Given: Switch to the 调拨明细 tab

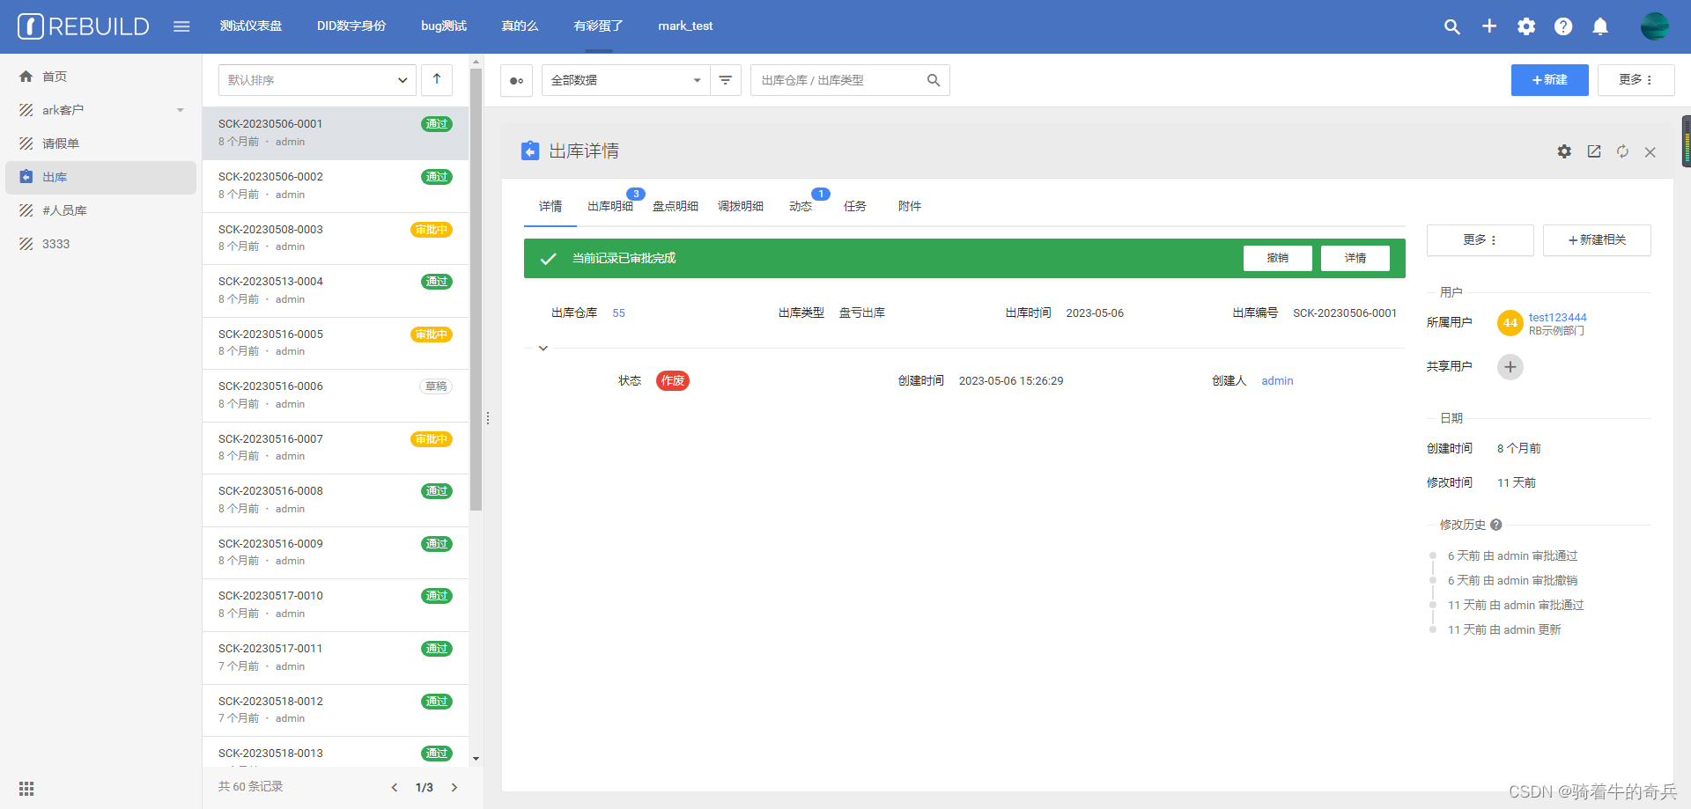Looking at the screenshot, I should click(x=741, y=207).
